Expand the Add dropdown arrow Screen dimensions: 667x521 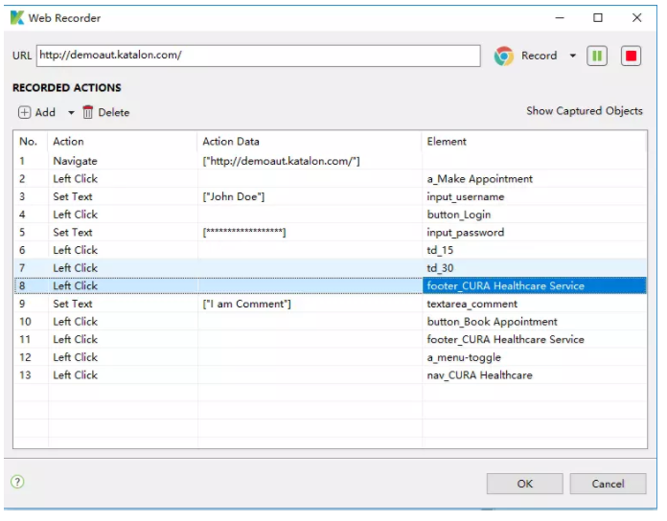click(x=71, y=113)
